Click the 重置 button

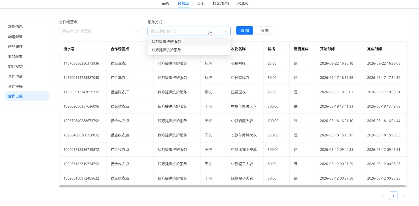click(x=264, y=31)
